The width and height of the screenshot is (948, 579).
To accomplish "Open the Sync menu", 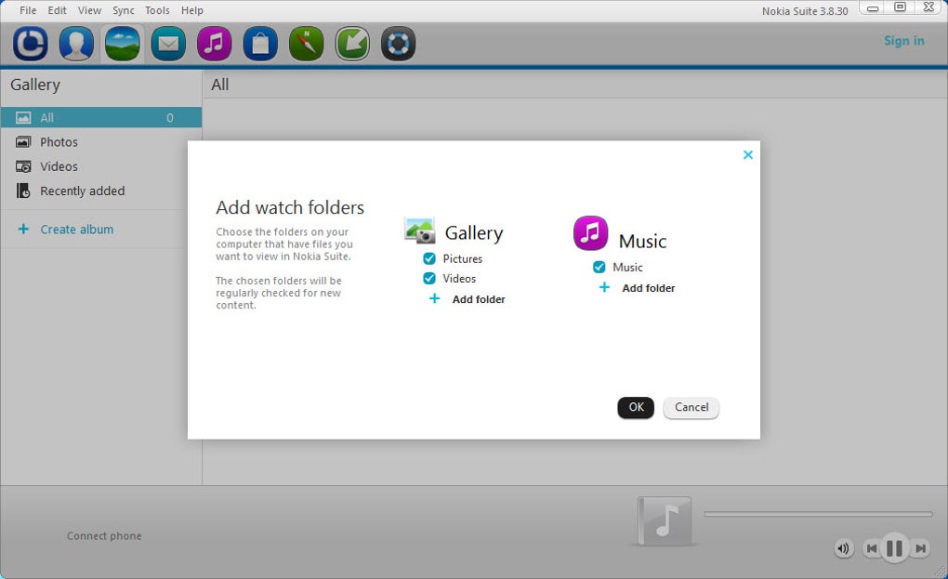I will pos(124,10).
